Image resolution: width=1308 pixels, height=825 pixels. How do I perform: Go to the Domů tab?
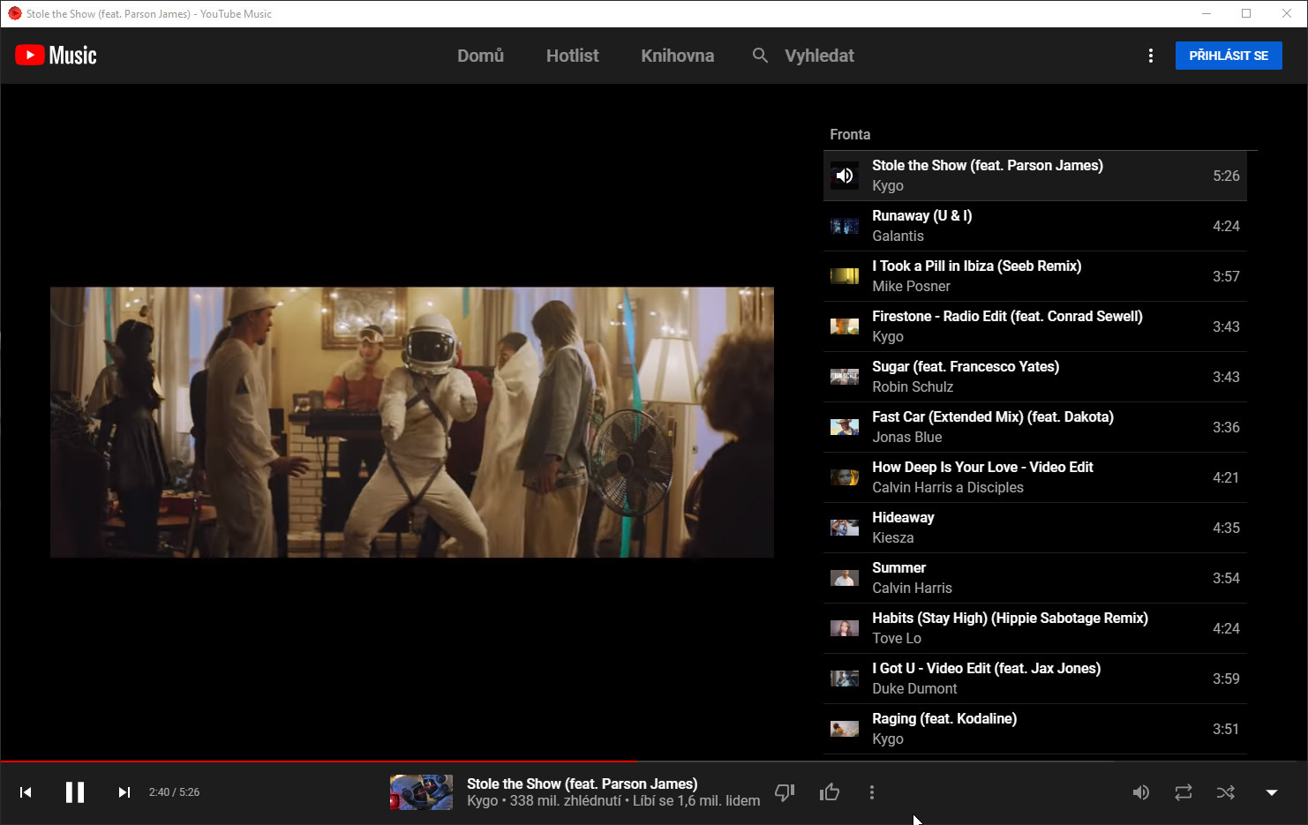[480, 56]
